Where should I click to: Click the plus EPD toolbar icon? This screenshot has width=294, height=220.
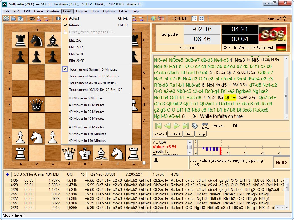pos(134,18)
